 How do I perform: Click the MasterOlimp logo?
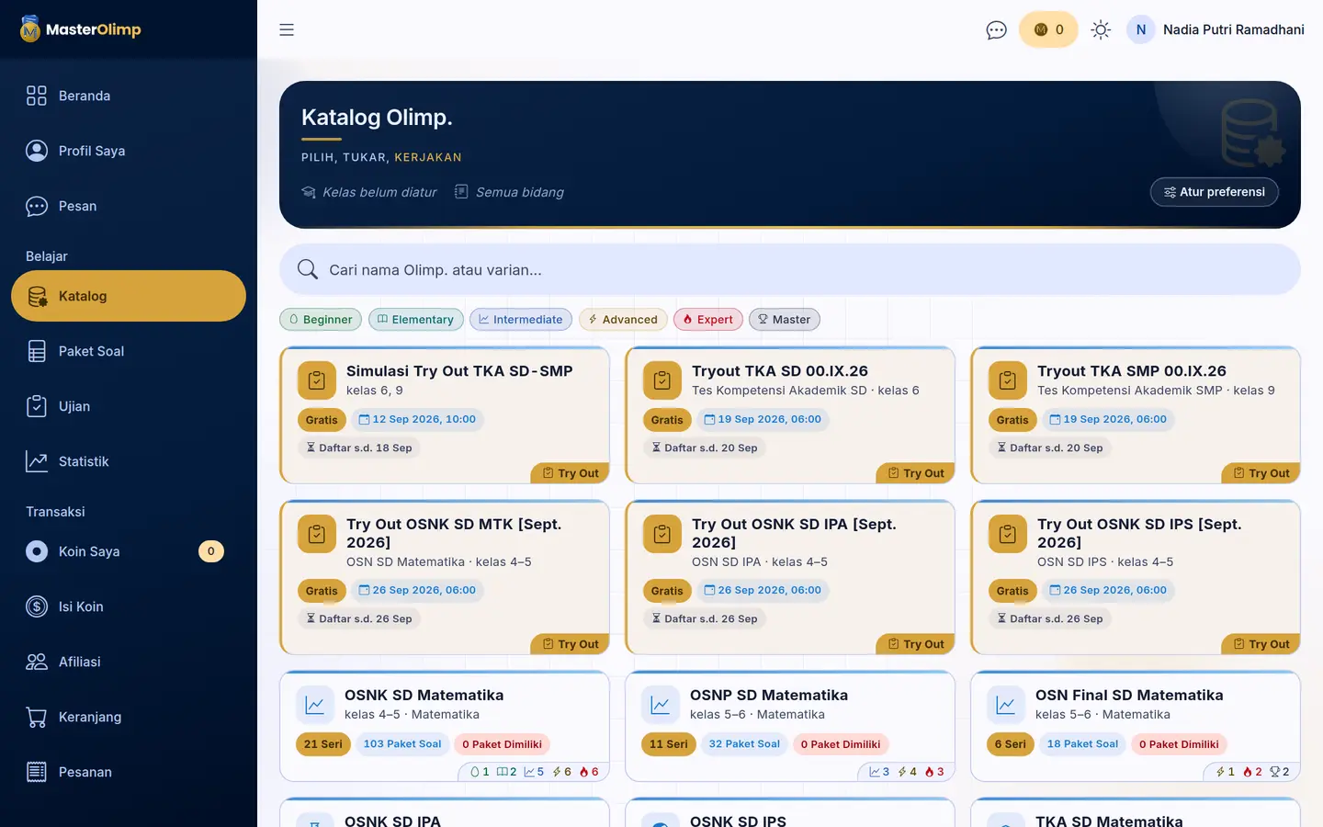(81, 29)
